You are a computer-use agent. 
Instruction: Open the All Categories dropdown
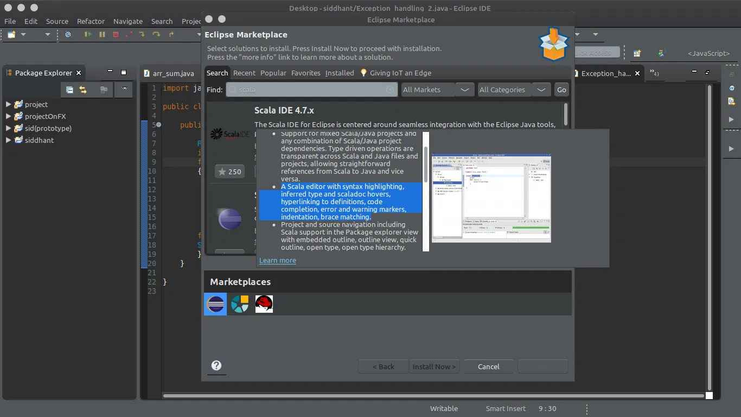(x=514, y=90)
